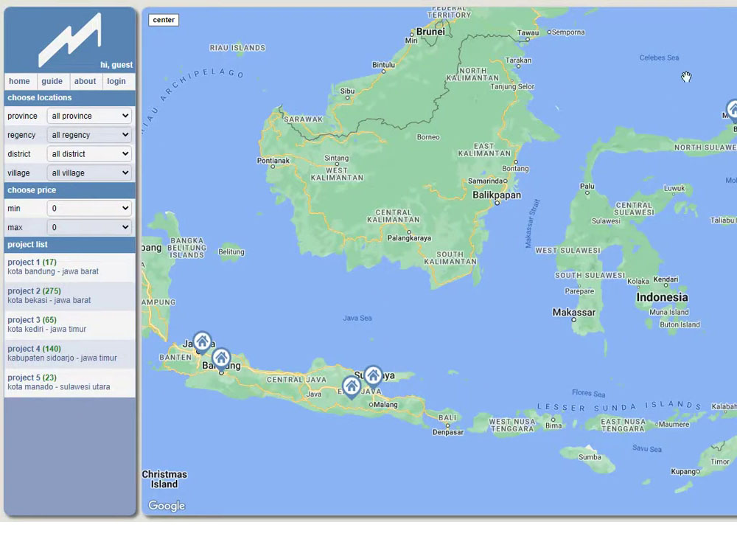Click the Makassar city label on the map
The width and height of the screenshot is (737, 553).
[574, 312]
